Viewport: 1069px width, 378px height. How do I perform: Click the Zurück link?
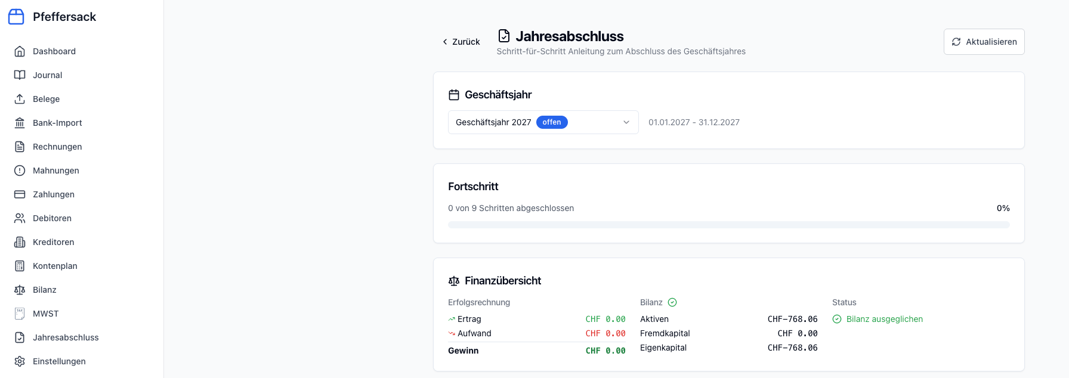pyautogui.click(x=466, y=42)
